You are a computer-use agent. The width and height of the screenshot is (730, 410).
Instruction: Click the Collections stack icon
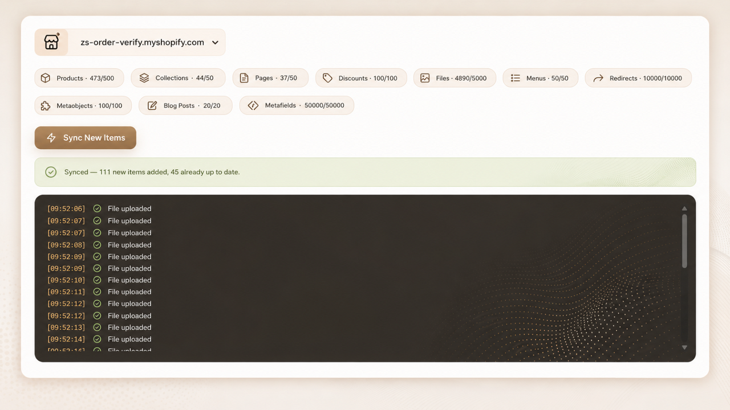point(144,78)
